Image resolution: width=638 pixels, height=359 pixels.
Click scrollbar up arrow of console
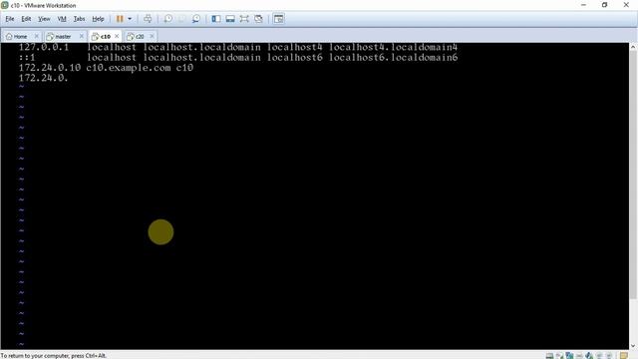click(x=633, y=47)
